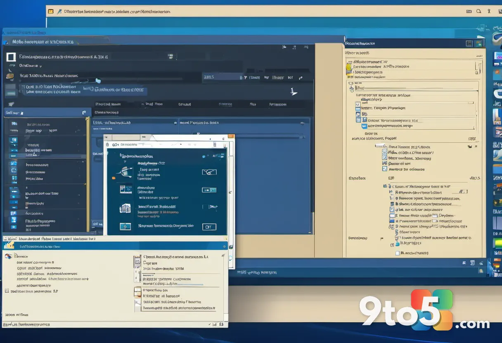Click the outlined button in the dialog's last row
Image resolution: width=502 pixels, height=343 pixels.
(x=209, y=227)
